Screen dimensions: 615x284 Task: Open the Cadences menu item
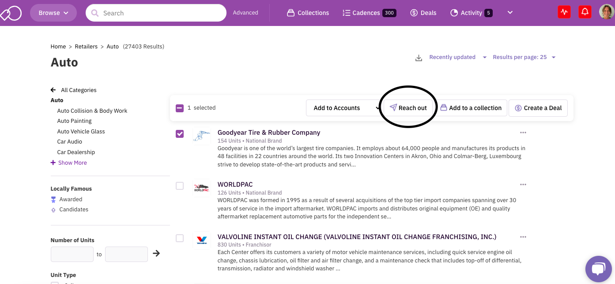369,13
